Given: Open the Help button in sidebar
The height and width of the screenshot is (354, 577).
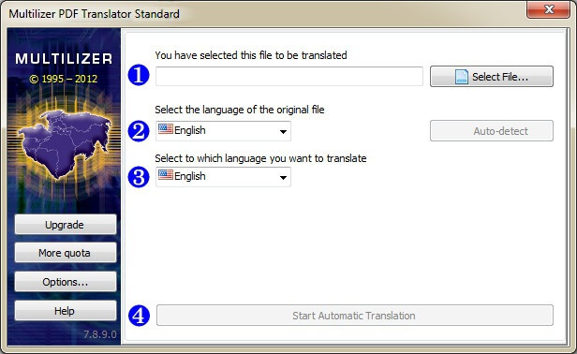Looking at the screenshot, I should tap(66, 311).
